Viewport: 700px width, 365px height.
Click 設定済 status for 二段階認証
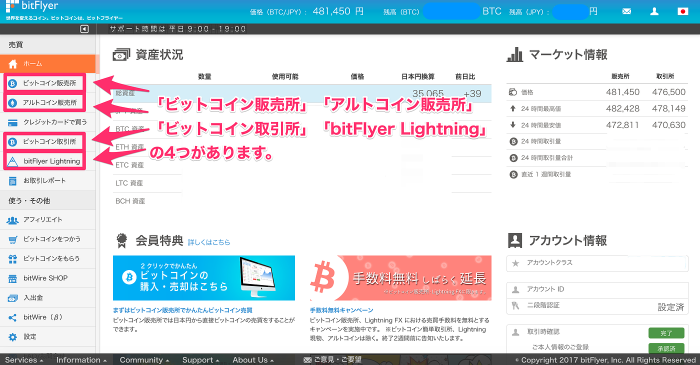pos(670,307)
